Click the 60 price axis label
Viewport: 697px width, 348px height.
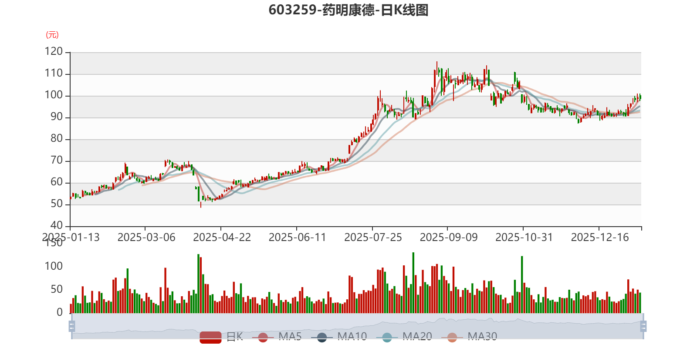57,182
